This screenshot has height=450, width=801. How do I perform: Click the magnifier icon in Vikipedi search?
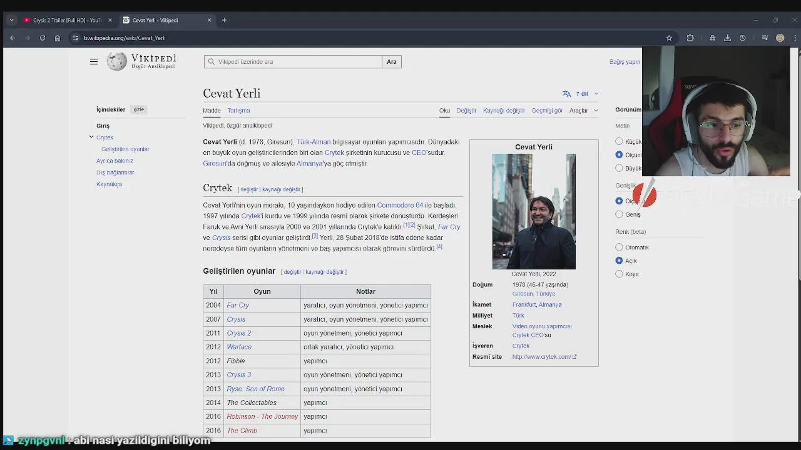pos(212,62)
